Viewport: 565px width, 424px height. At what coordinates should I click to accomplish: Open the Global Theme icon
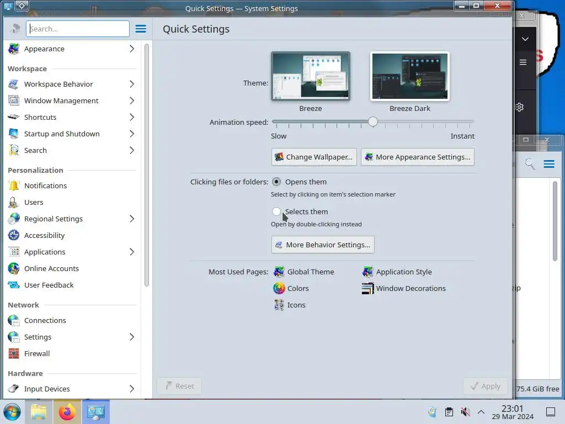tap(279, 272)
